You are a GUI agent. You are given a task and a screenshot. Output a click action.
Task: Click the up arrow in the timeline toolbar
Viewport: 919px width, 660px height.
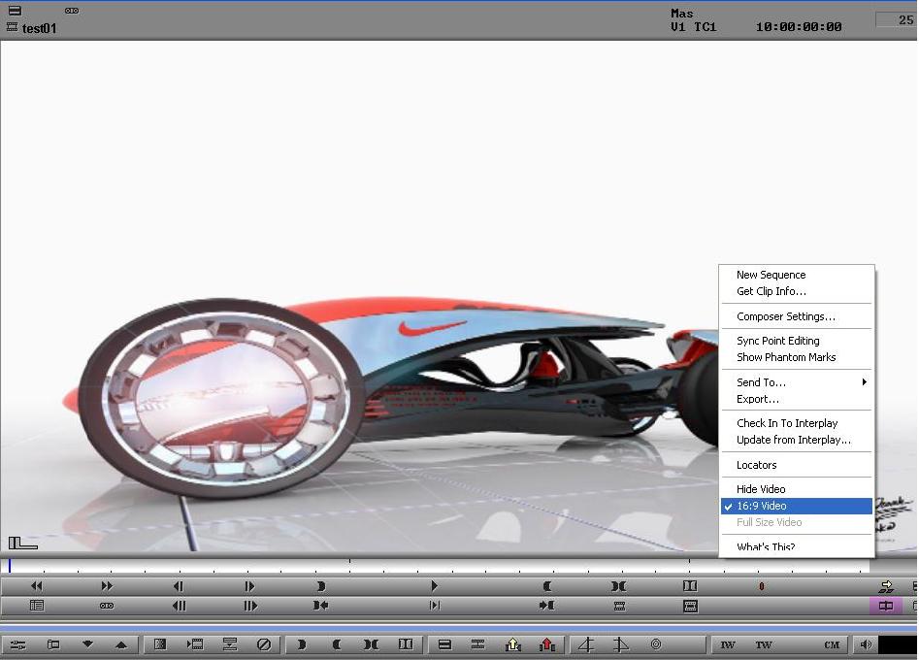(121, 644)
